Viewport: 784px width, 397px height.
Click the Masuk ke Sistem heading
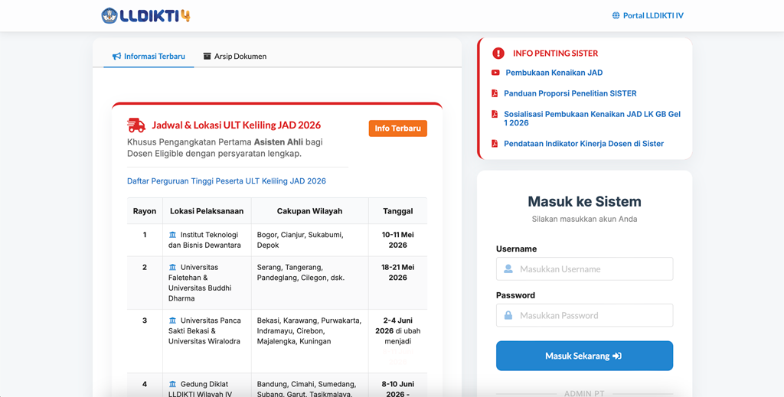584,202
